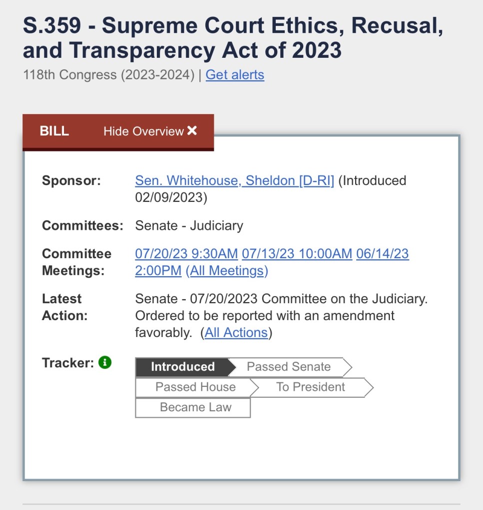Open the 07/13/23 10:00AM committee meeting
This screenshot has width=483, height=510.
tap(297, 254)
